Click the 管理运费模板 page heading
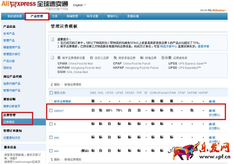The image size is (234, 164). pos(64,26)
